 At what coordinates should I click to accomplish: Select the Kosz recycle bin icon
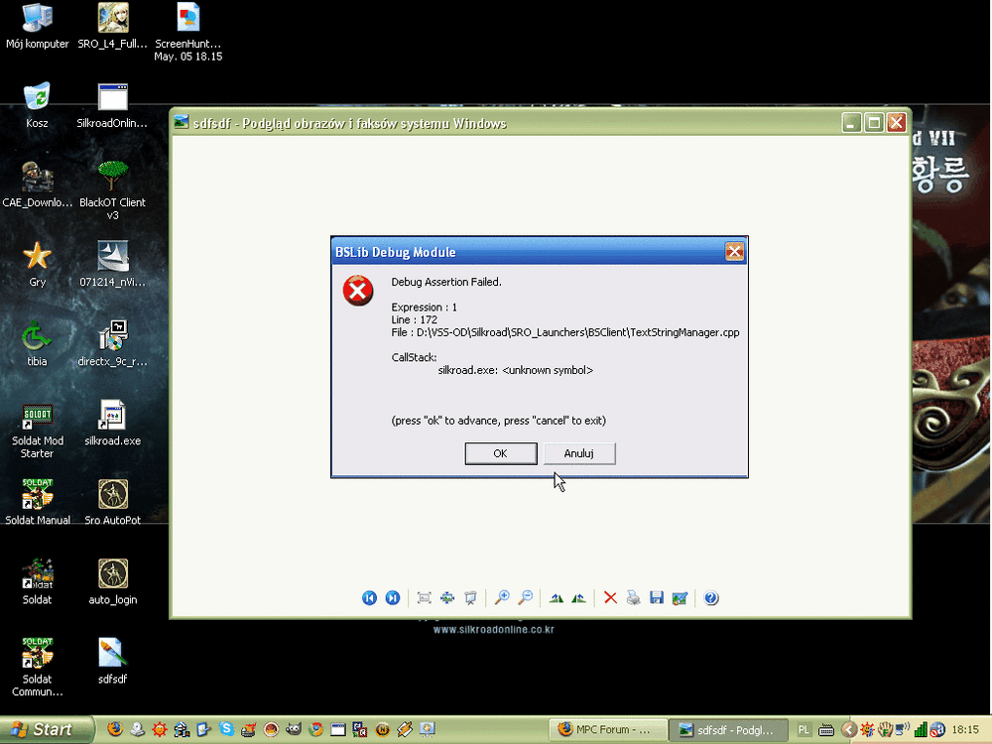[38, 106]
